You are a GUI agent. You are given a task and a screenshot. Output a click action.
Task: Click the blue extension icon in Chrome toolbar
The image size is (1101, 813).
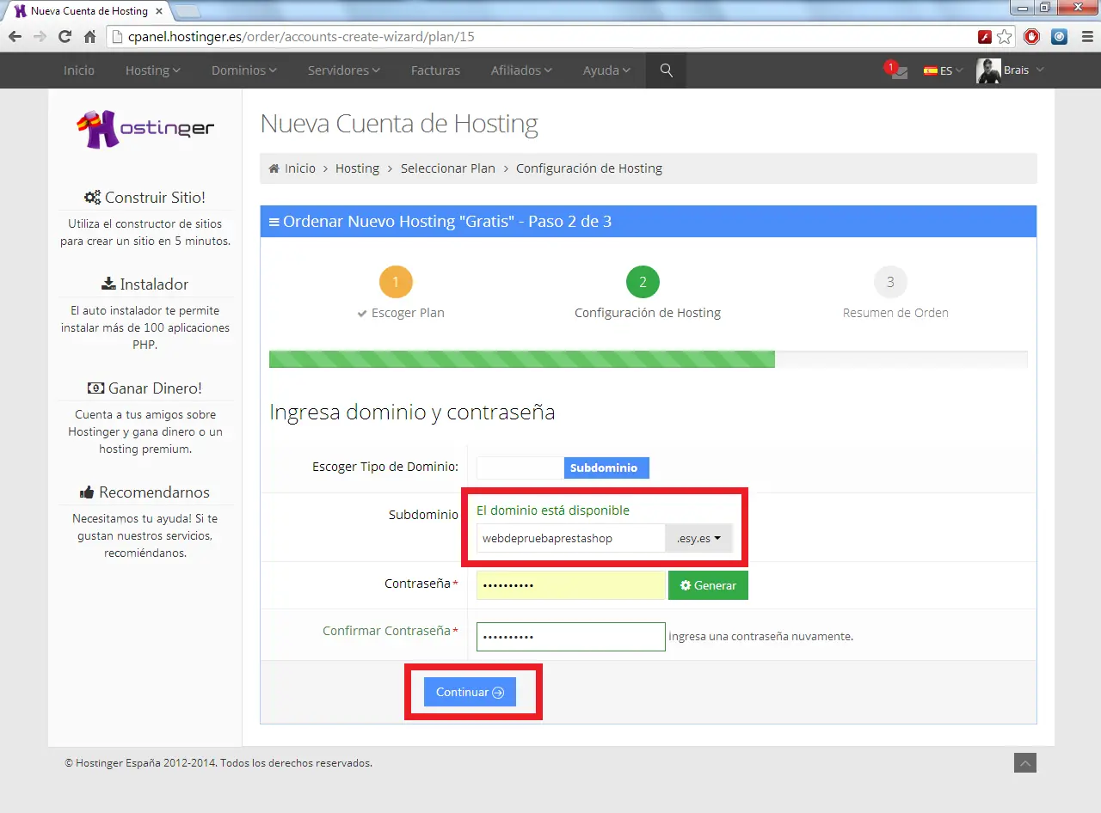[x=1060, y=37]
